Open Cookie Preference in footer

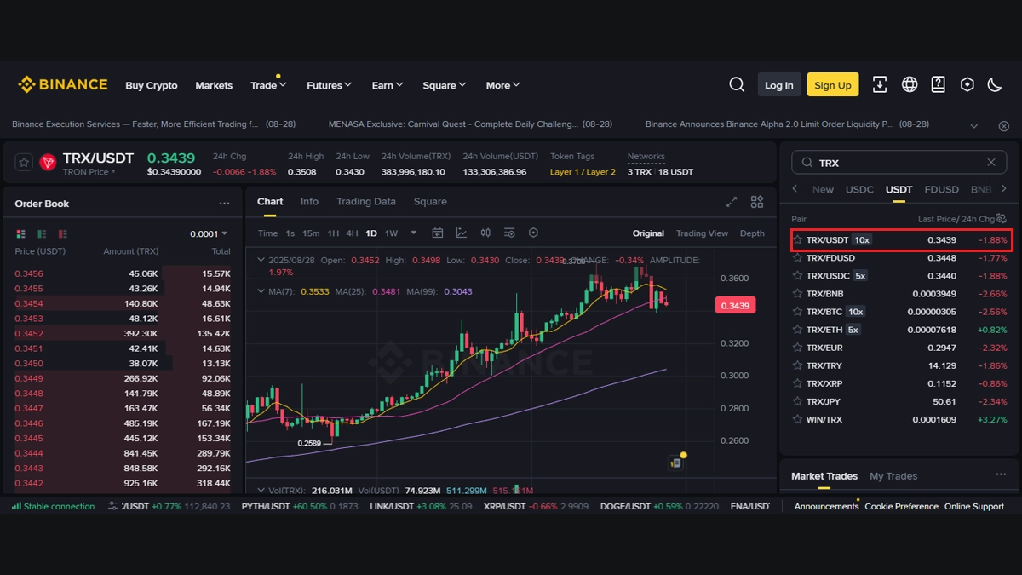coord(901,506)
